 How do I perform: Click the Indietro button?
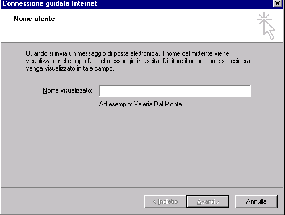click(x=165, y=201)
